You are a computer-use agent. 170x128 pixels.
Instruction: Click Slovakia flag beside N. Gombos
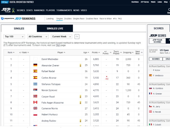[x=150, y=88]
